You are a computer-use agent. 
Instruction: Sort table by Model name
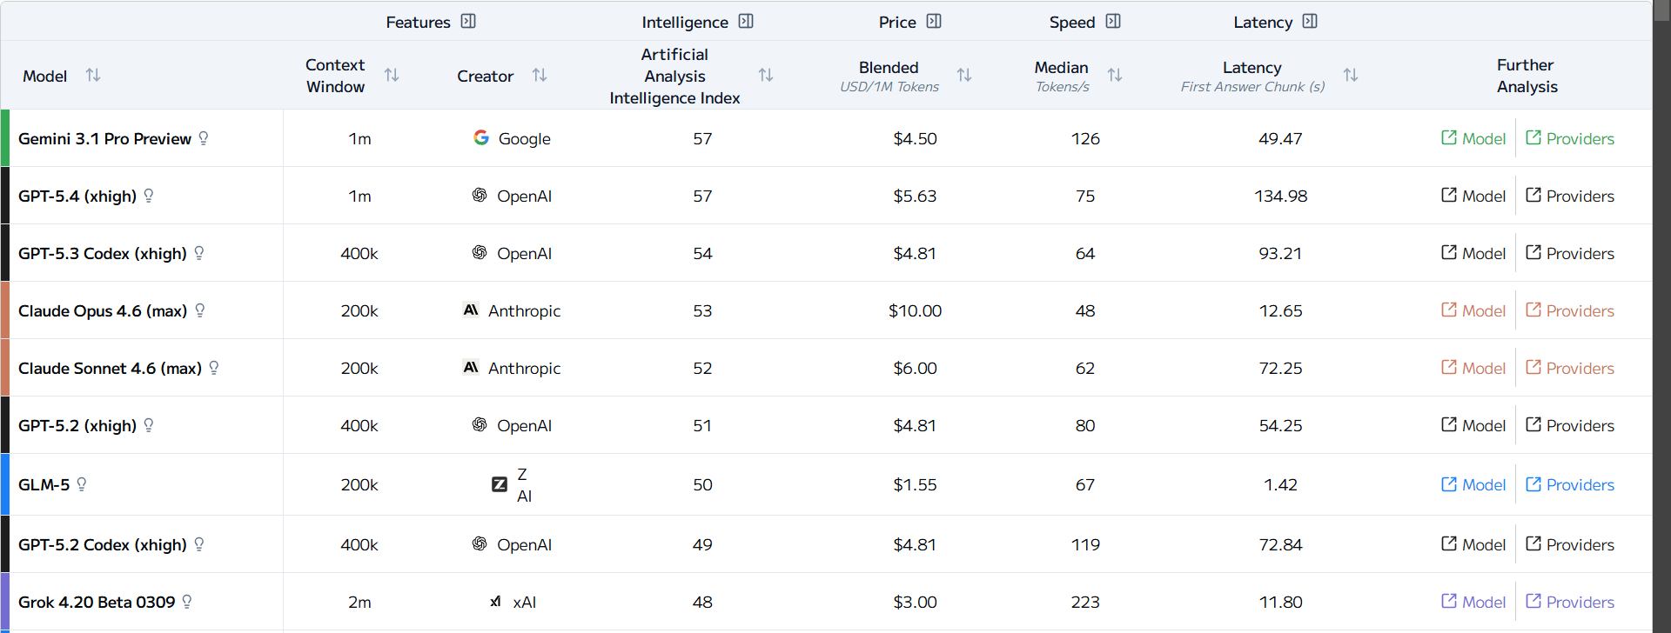pyautogui.click(x=93, y=76)
